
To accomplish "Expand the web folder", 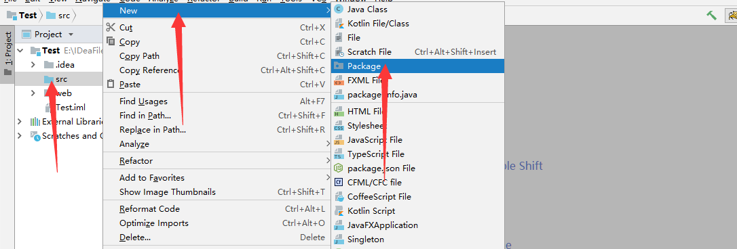I will click(x=33, y=93).
